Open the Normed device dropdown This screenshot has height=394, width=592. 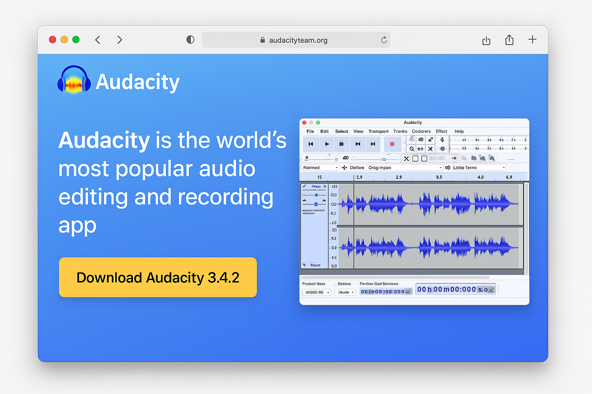(320, 167)
